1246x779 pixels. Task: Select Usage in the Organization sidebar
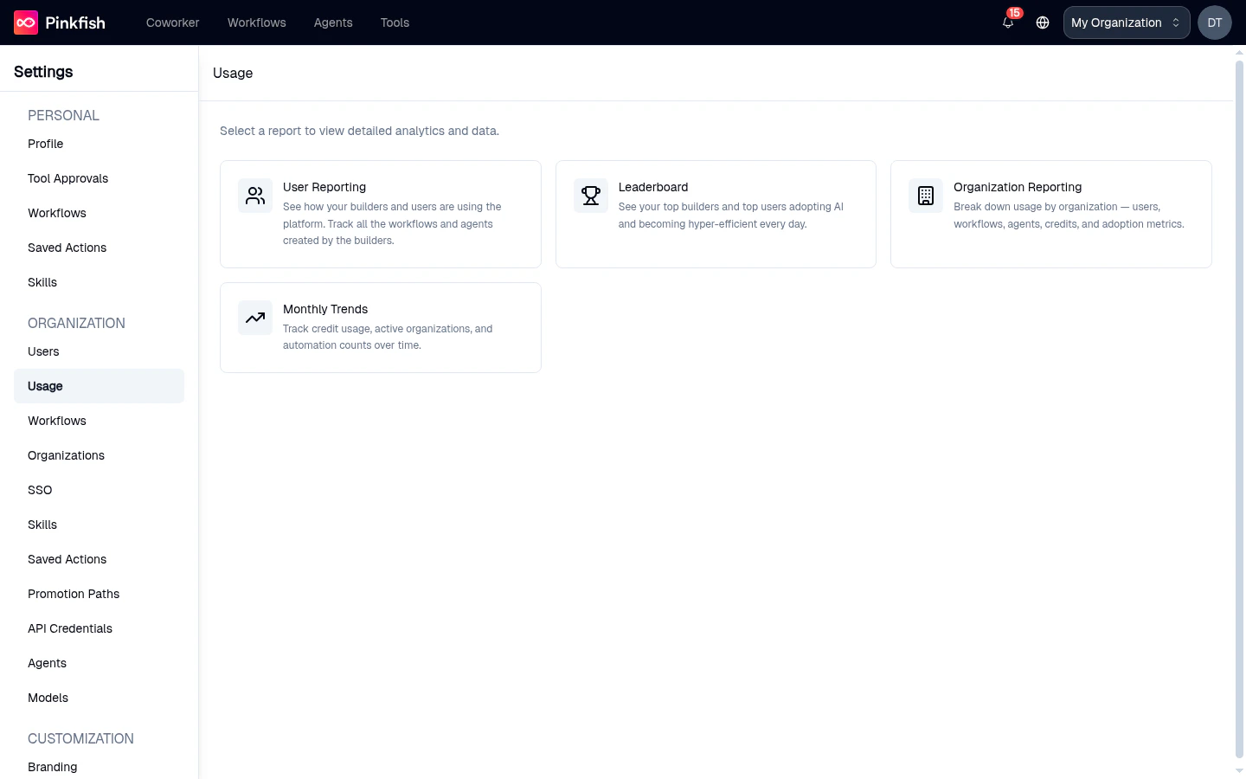pos(45,386)
